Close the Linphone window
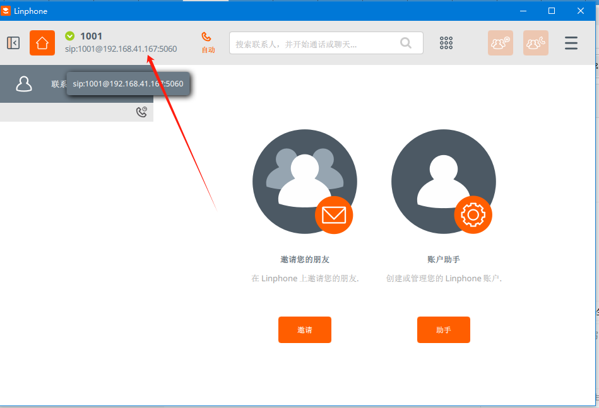 tap(581, 11)
